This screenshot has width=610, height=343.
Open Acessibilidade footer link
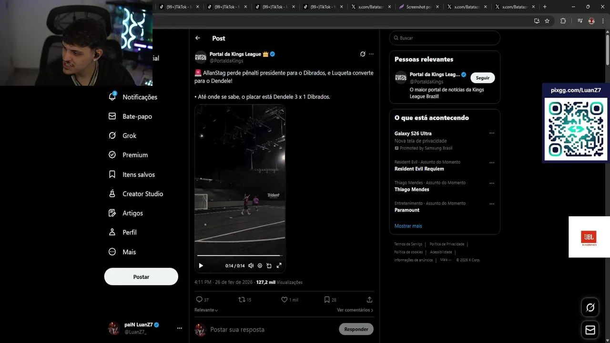tap(441, 252)
